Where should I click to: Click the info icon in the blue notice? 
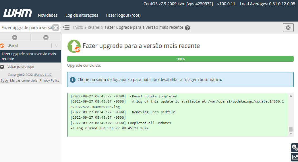point(73,80)
